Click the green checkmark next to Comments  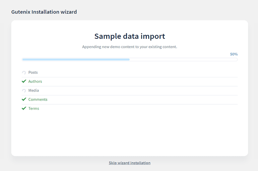pos(24,99)
